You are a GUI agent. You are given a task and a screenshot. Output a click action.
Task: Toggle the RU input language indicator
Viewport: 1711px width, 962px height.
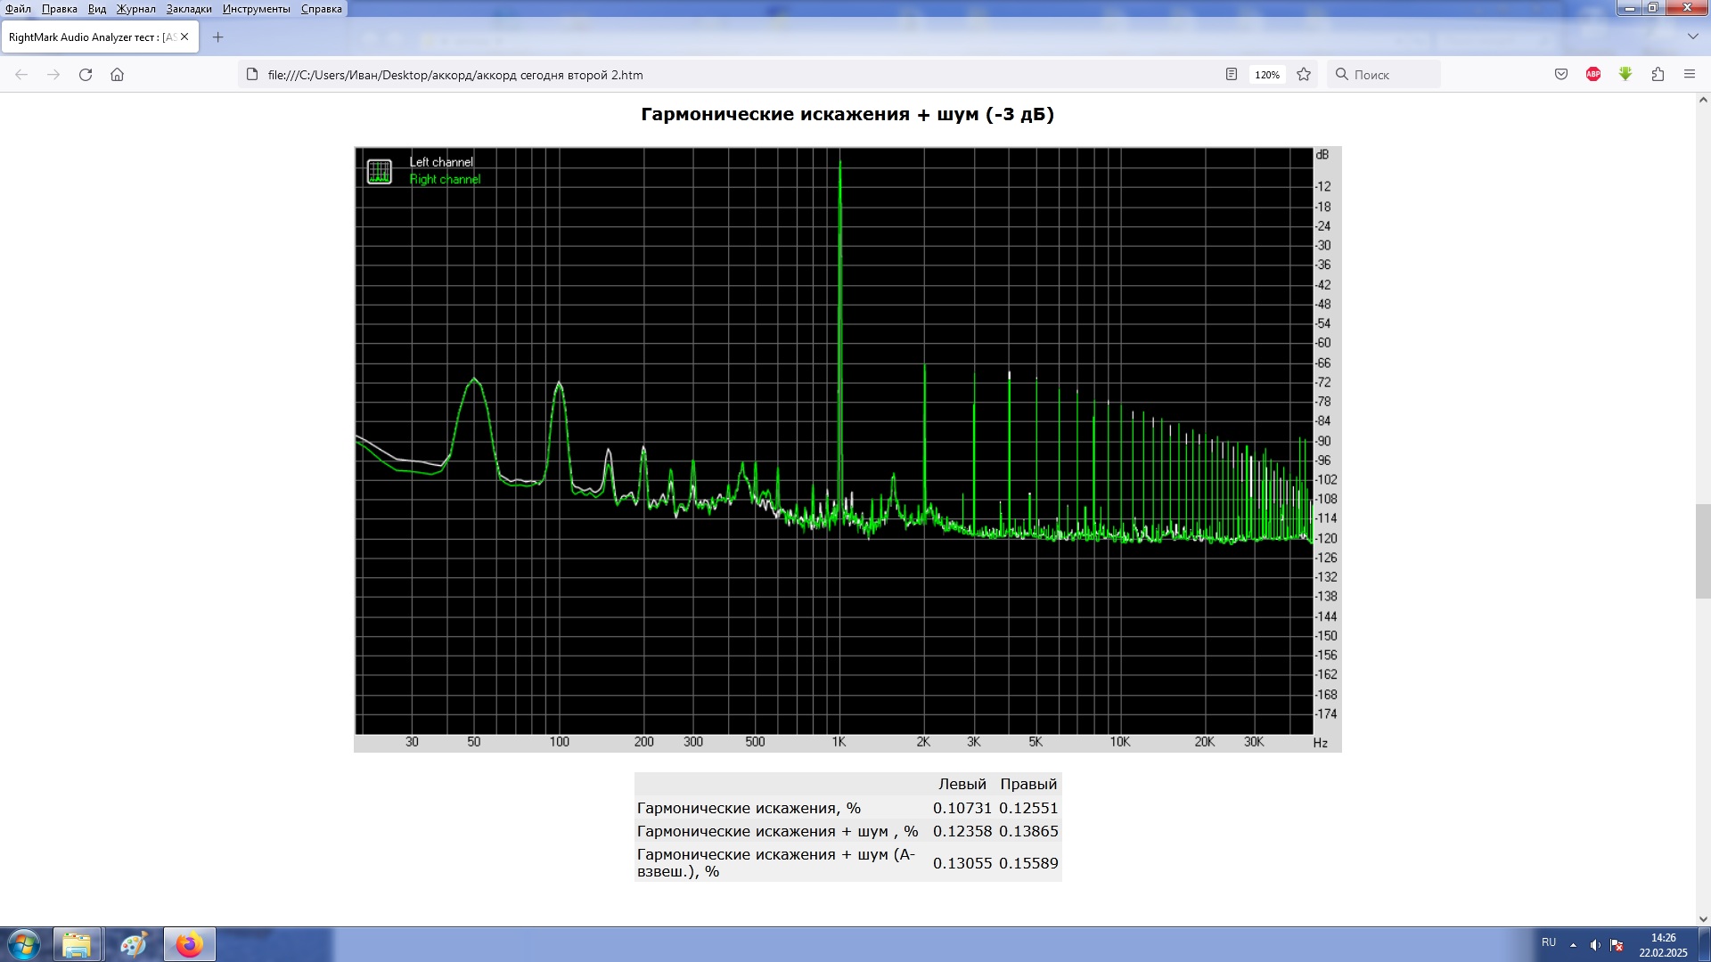(x=1549, y=942)
